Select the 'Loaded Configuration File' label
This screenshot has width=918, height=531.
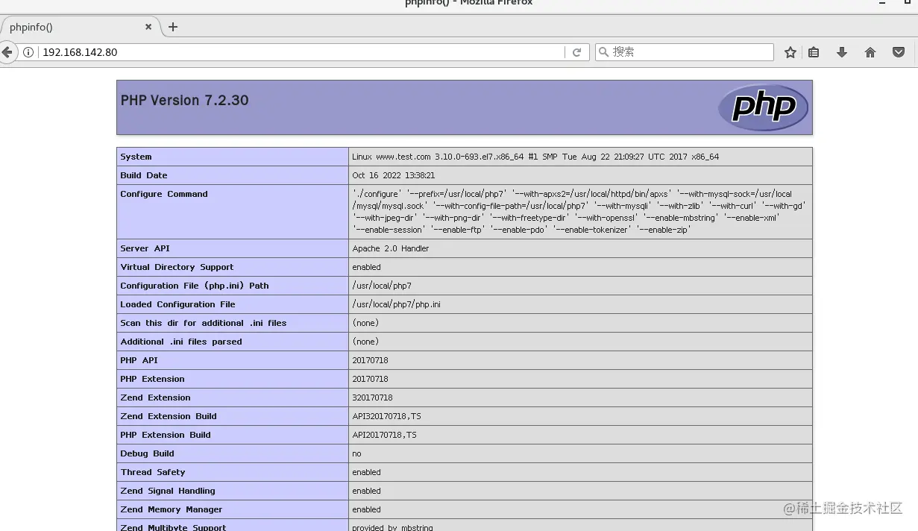177,304
